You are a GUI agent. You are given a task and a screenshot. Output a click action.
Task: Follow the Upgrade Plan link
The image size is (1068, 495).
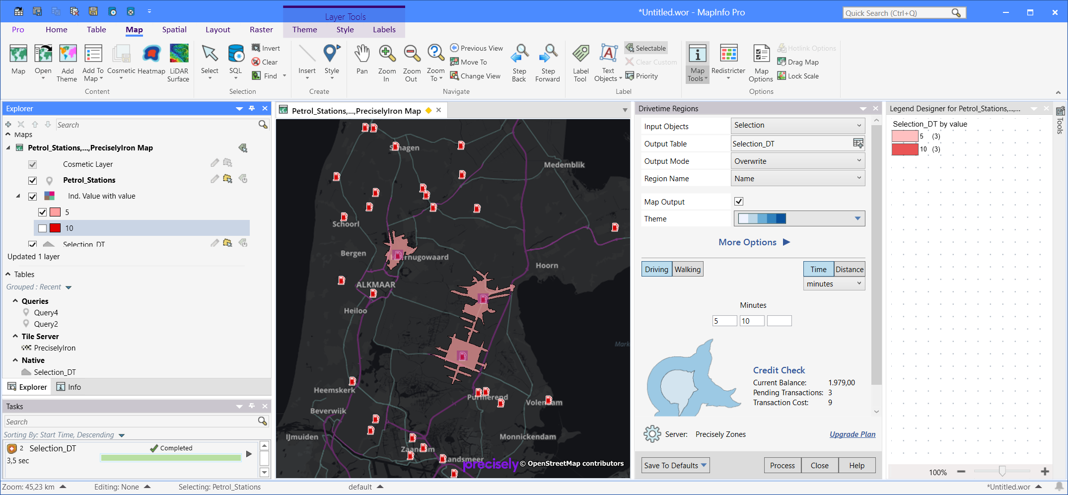pos(852,434)
